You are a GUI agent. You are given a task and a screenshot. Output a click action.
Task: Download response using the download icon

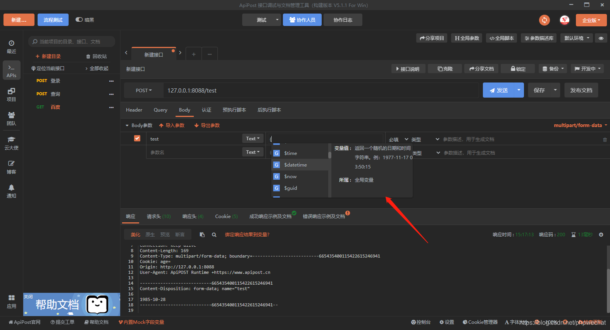pyautogui.click(x=601, y=235)
